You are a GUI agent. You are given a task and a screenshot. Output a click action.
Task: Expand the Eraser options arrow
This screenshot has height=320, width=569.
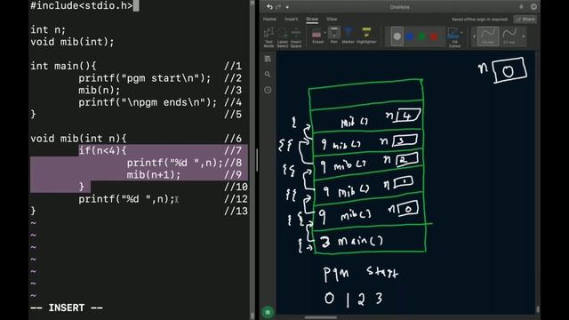325,34
